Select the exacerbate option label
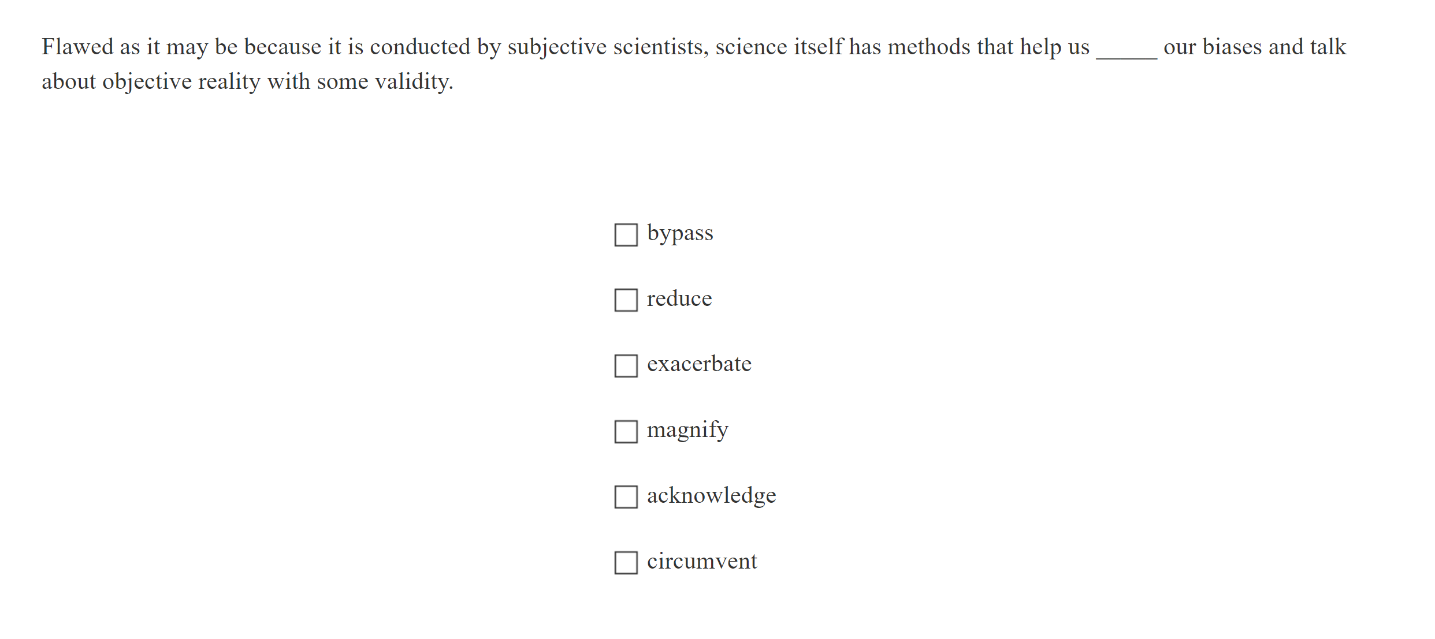This screenshot has width=1435, height=639. [699, 364]
